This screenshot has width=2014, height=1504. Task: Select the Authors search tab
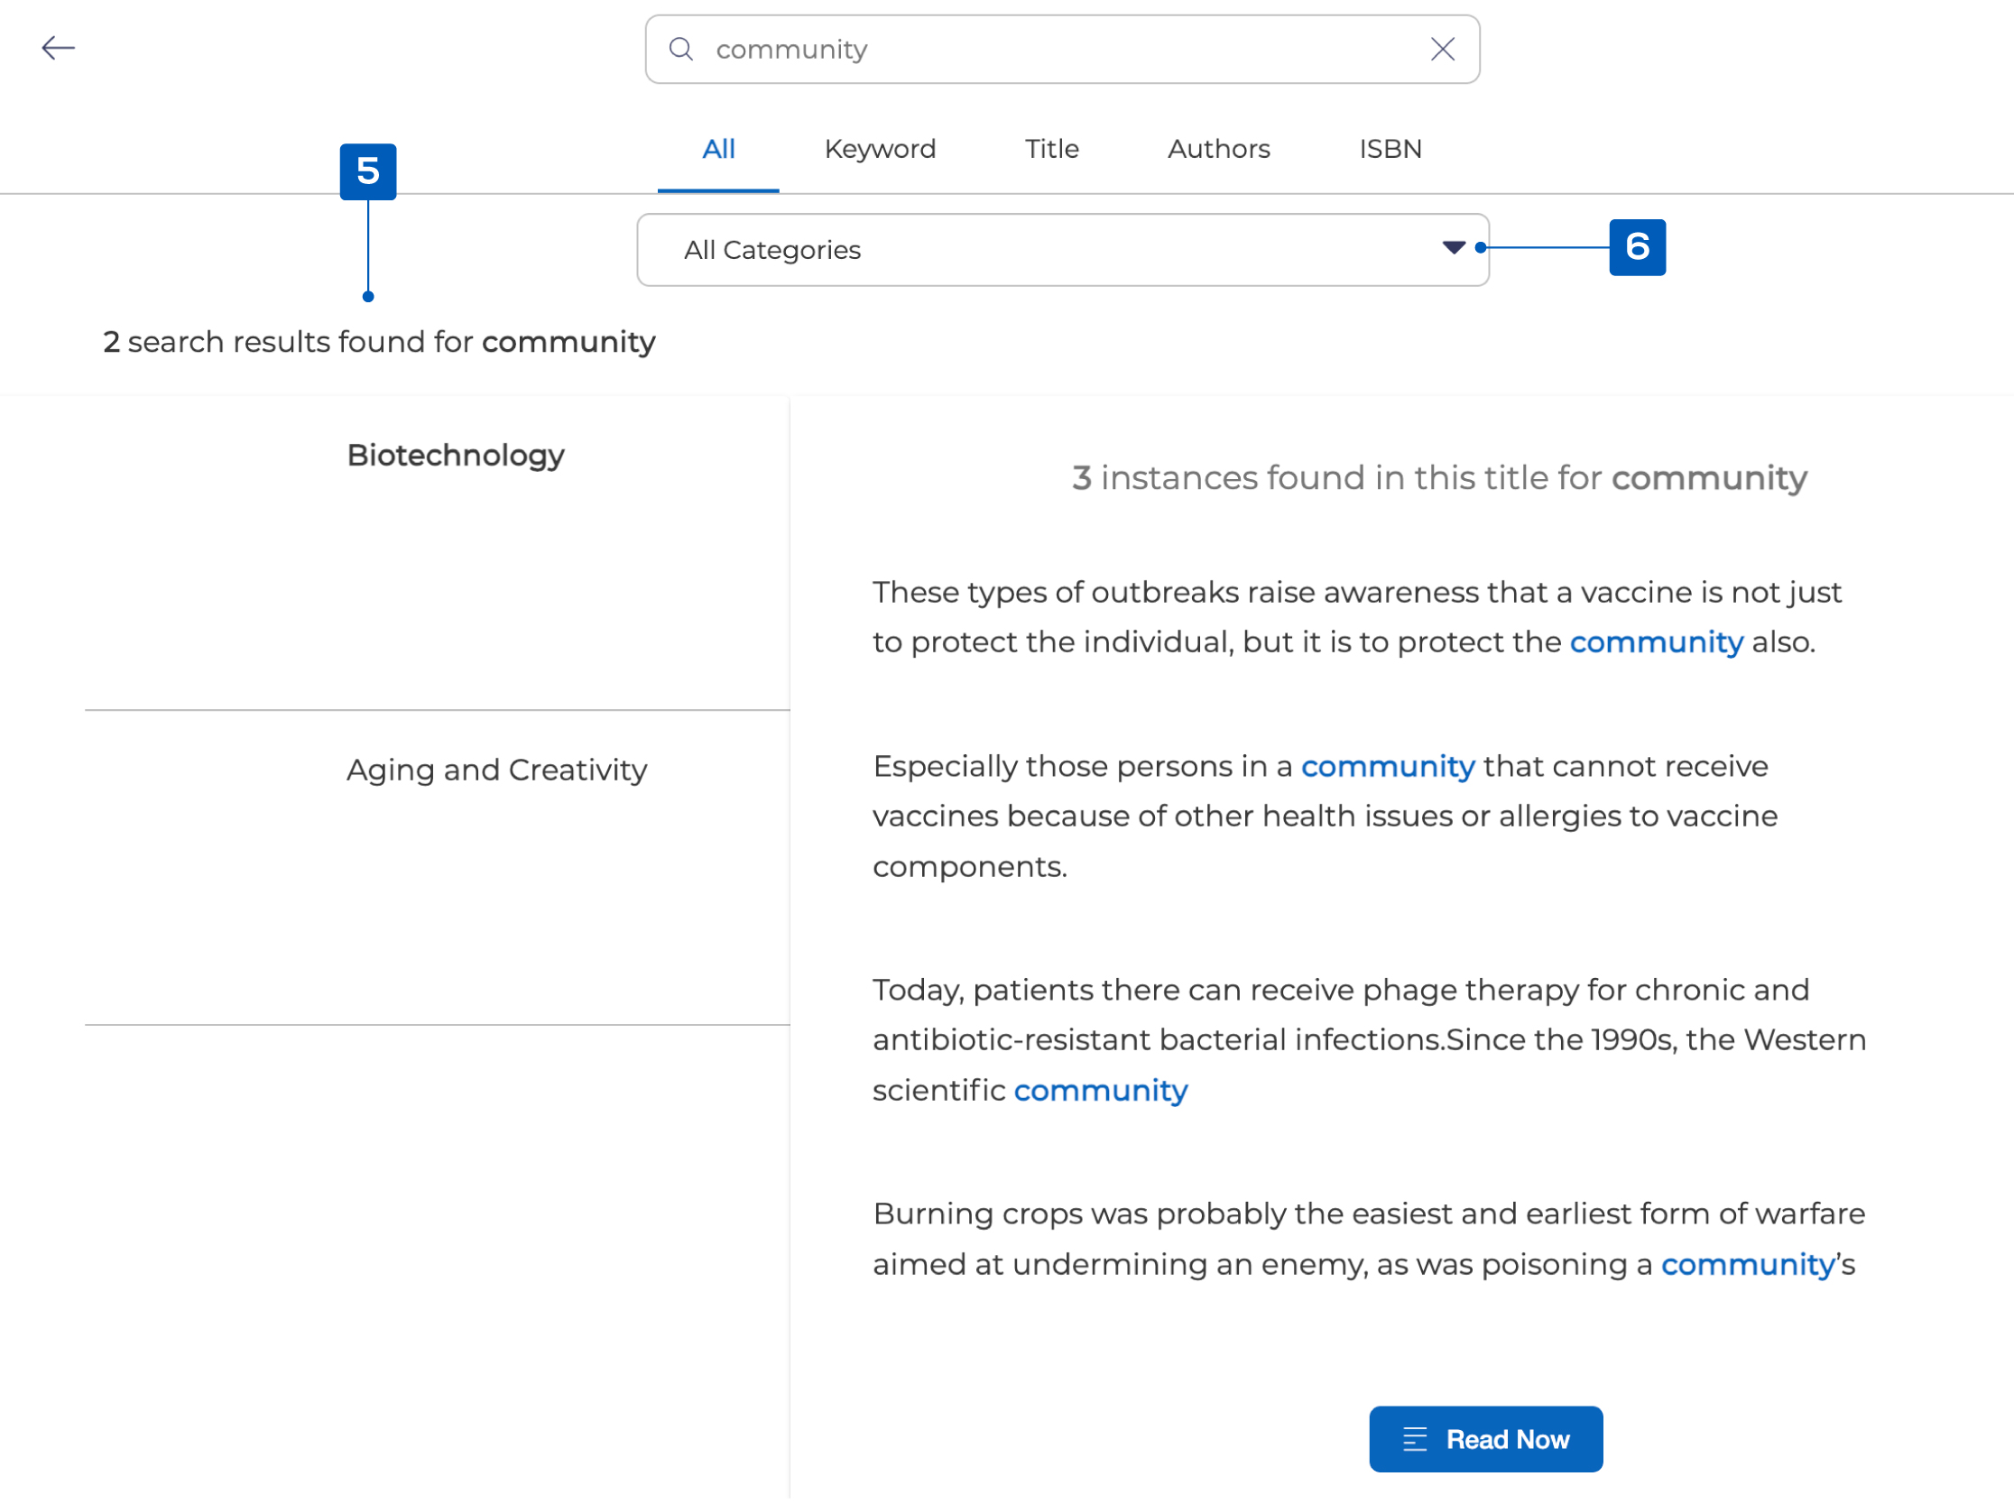coord(1218,148)
